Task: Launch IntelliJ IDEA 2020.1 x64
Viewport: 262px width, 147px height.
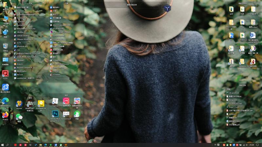Action: click(25, 57)
